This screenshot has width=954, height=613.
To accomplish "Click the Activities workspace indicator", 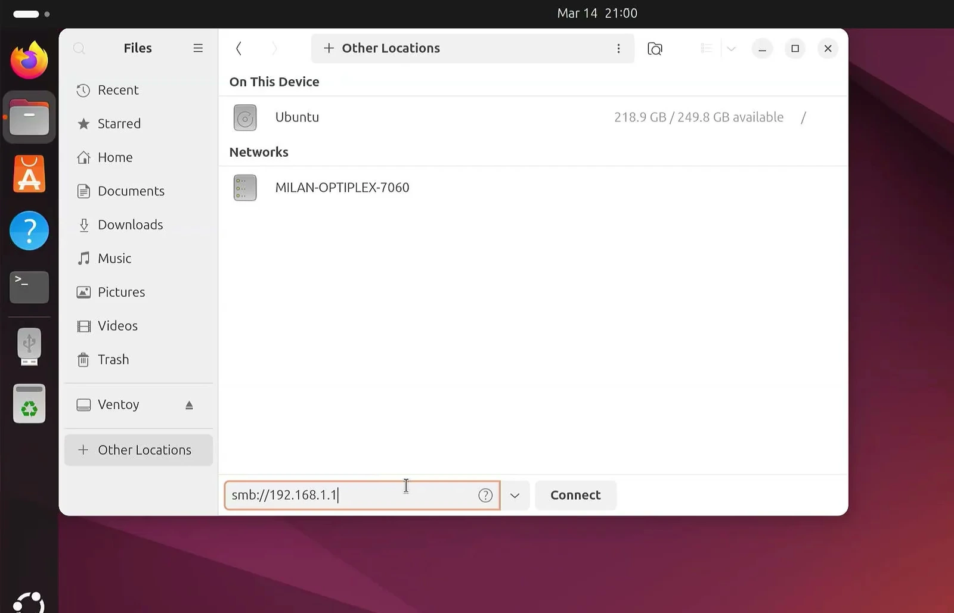I will pyautogui.click(x=31, y=14).
